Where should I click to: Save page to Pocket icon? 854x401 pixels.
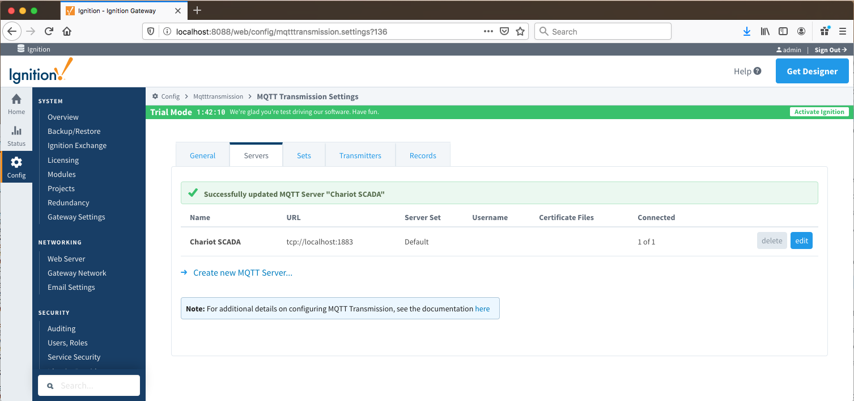click(504, 32)
